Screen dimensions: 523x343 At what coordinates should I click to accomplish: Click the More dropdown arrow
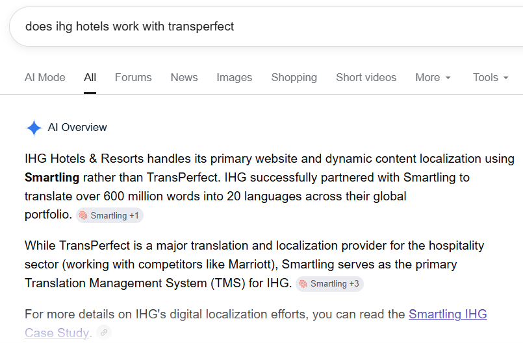(448, 78)
